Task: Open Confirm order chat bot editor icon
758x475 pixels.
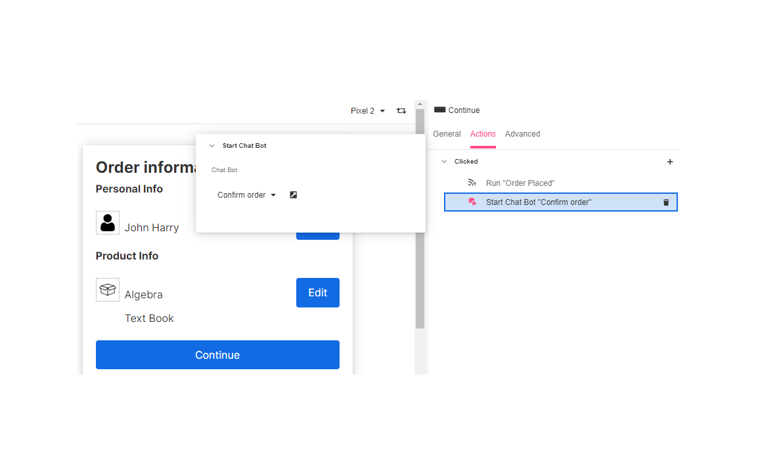Action: [x=294, y=195]
